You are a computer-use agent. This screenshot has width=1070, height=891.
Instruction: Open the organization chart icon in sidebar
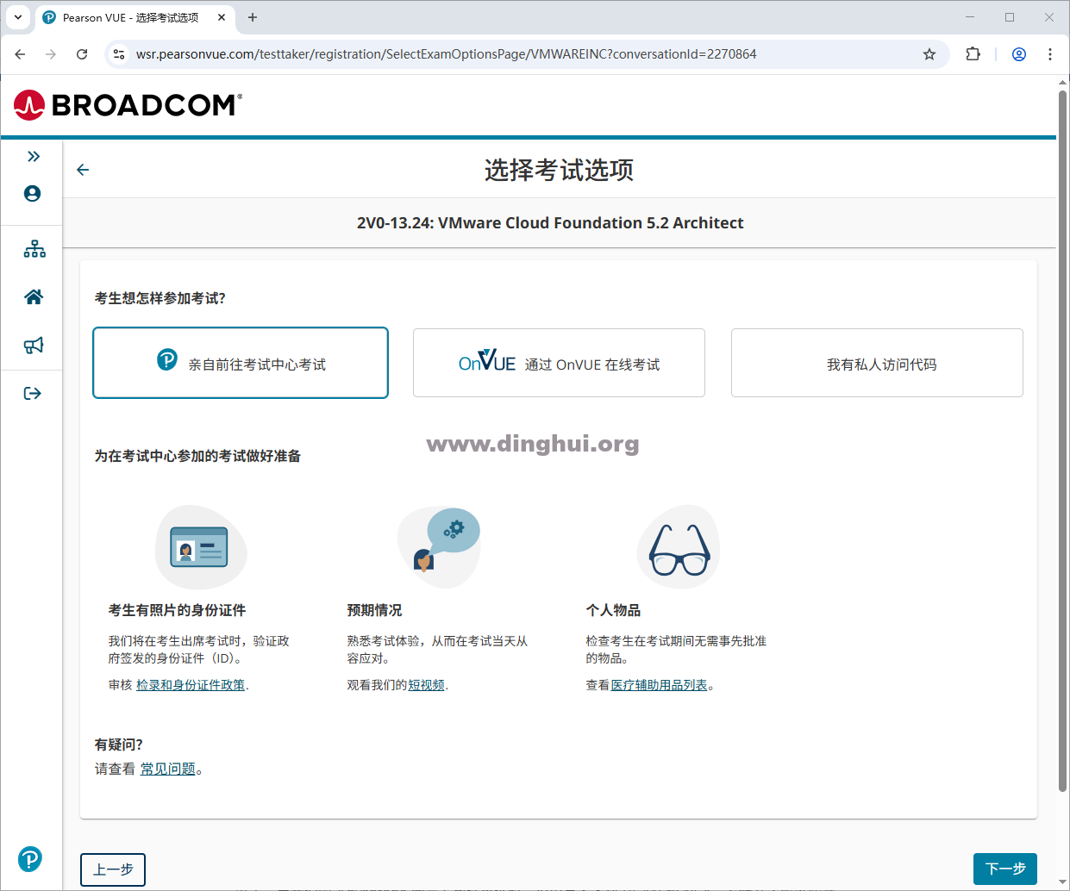(34, 250)
